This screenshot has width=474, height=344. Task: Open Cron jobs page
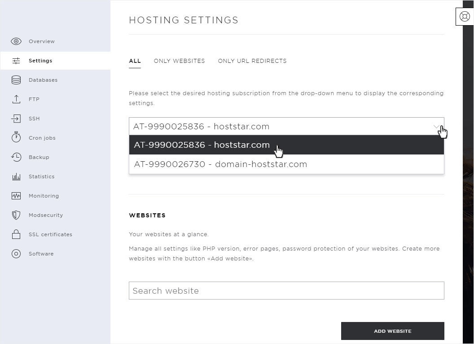click(x=55, y=138)
